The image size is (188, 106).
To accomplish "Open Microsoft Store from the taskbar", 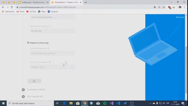I will click(78, 103).
